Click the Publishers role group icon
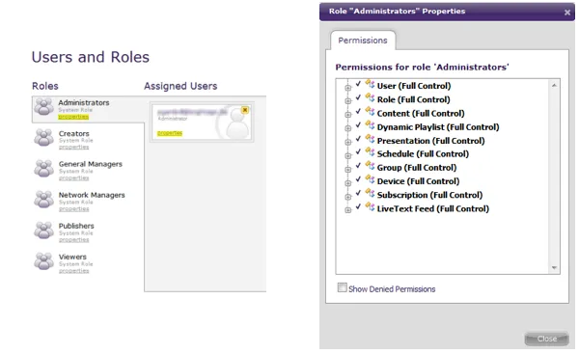The height and width of the screenshot is (354, 579). coord(44,231)
